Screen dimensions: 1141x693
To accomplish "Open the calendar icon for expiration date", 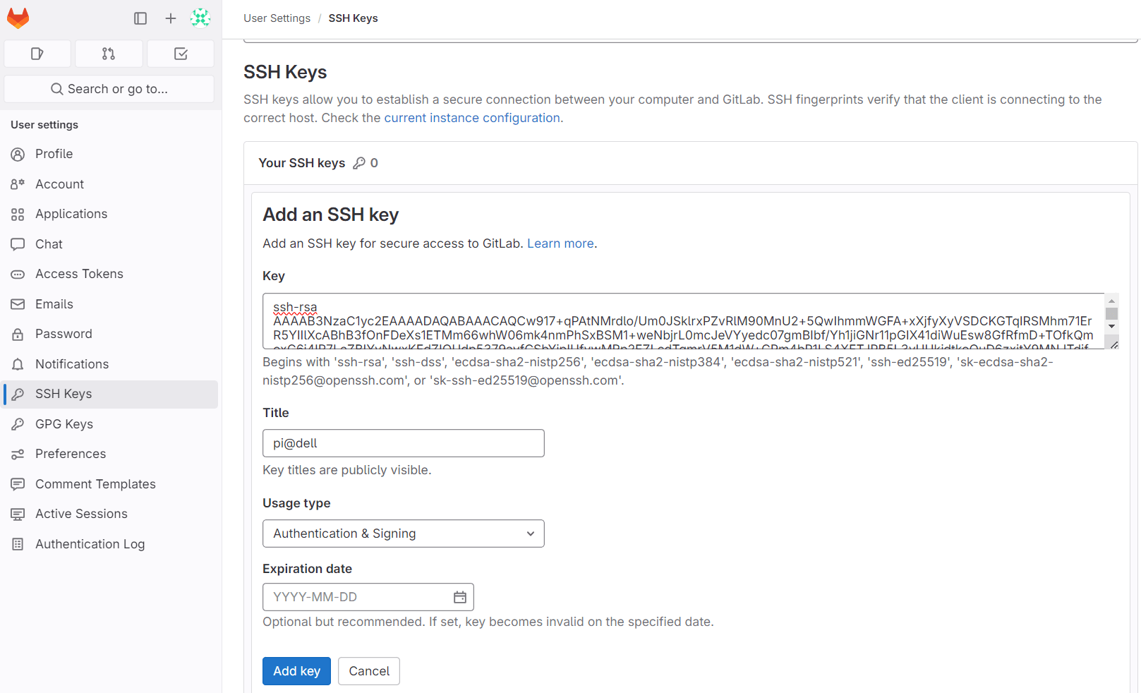I will 459,597.
